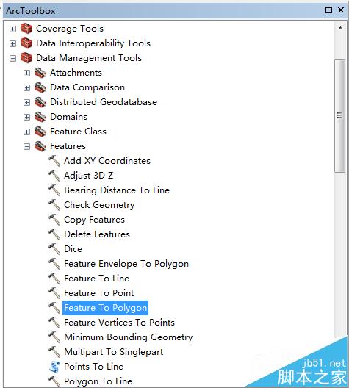Open the Copy Features tool

95,220
